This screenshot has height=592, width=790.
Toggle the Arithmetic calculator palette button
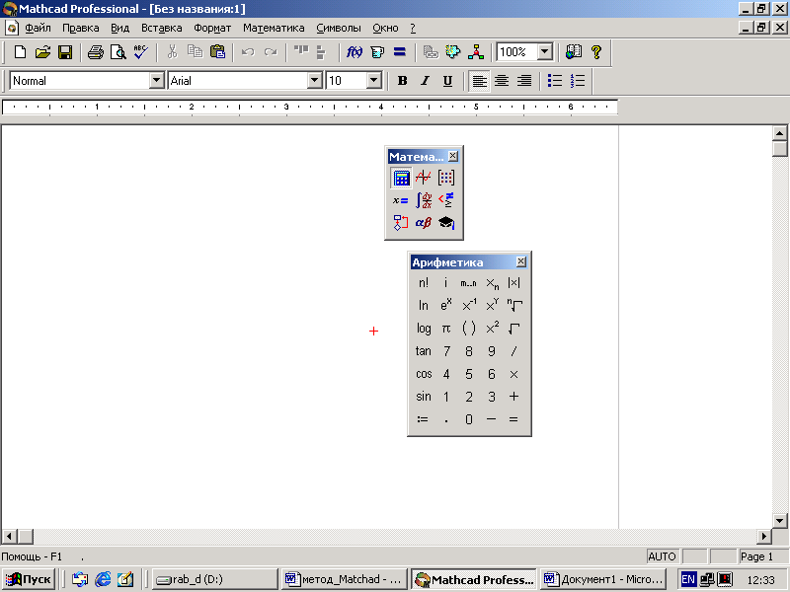click(401, 178)
